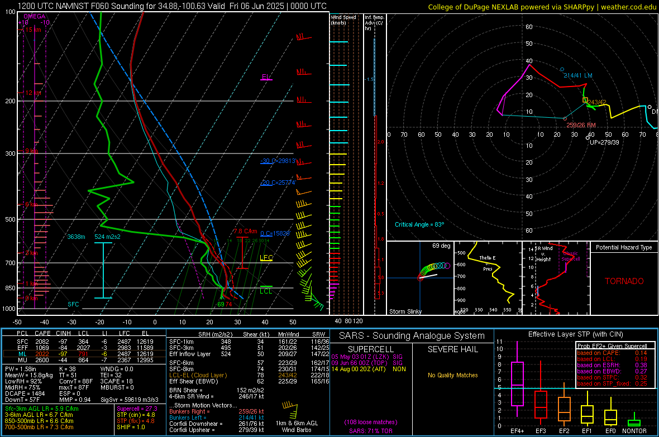Click the yellow LFC level marker
This screenshot has height=437, width=659.
(266, 258)
